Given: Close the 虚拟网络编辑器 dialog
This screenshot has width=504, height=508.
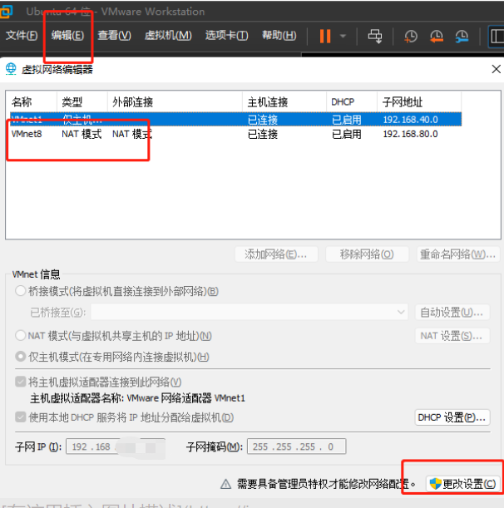Looking at the screenshot, I should pyautogui.click(x=496, y=69).
